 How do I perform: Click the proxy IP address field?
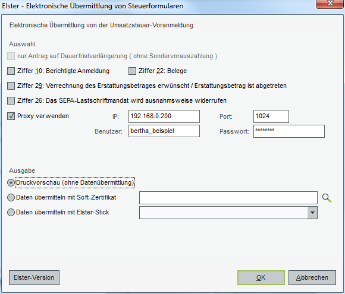click(x=164, y=116)
